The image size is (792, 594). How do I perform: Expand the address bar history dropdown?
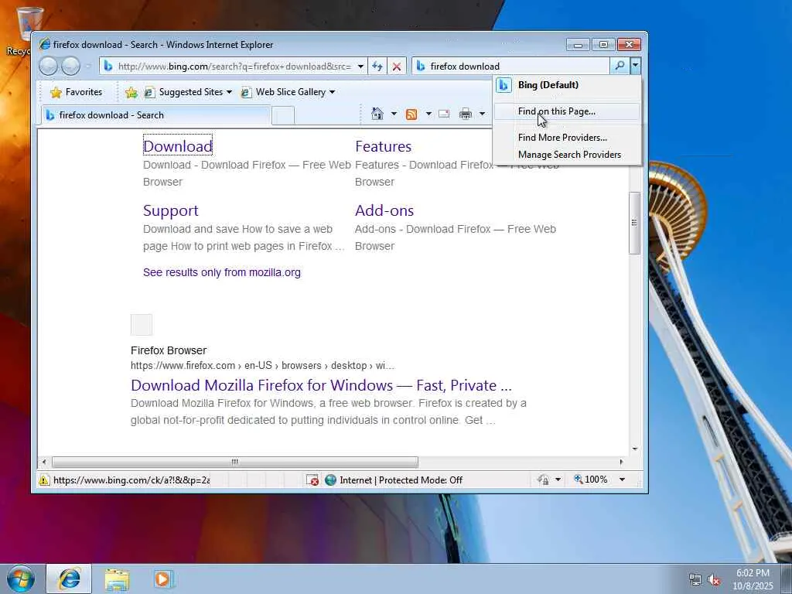[360, 67]
